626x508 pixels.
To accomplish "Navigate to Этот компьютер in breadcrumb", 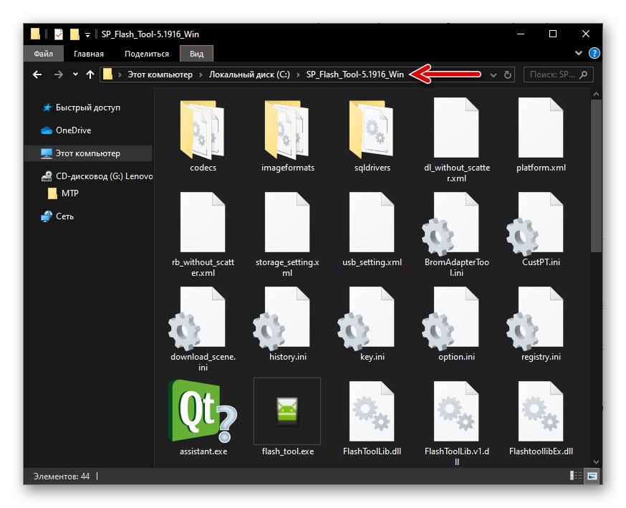I will [160, 75].
